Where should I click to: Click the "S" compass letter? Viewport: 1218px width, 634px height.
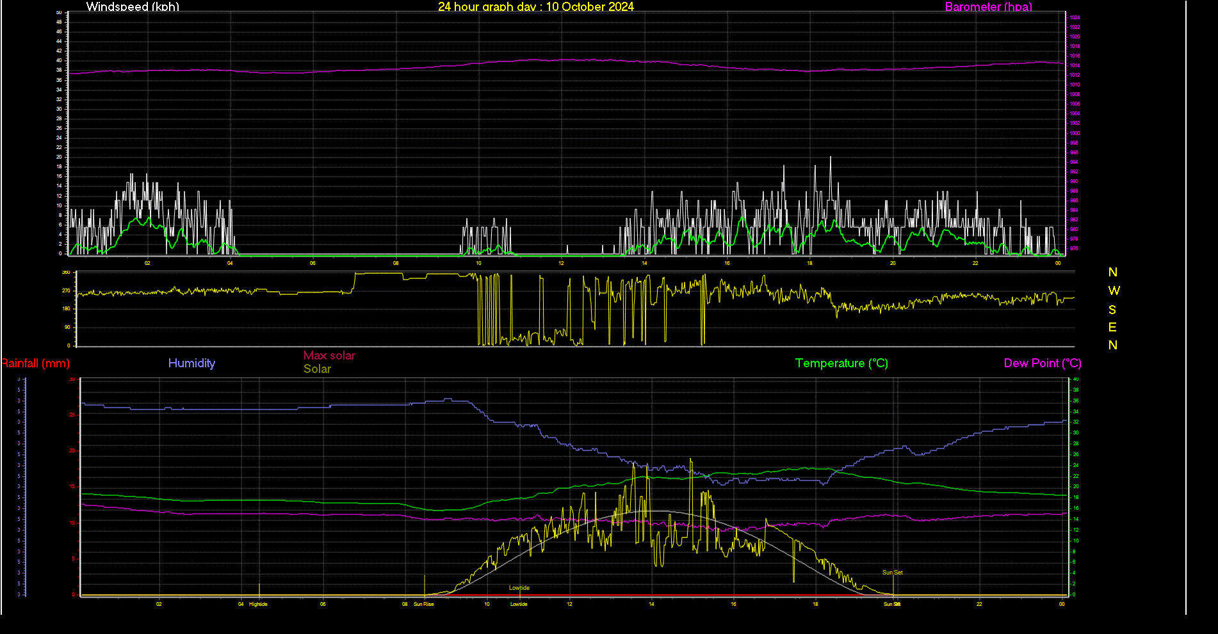coord(1112,310)
